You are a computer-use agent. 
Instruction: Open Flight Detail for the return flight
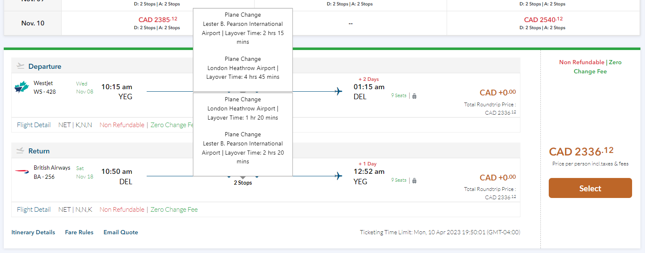(x=34, y=210)
